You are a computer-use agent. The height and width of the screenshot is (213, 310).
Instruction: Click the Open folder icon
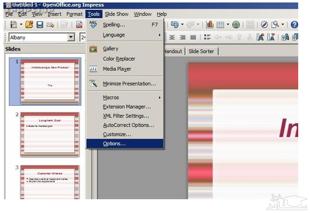click(x=29, y=25)
